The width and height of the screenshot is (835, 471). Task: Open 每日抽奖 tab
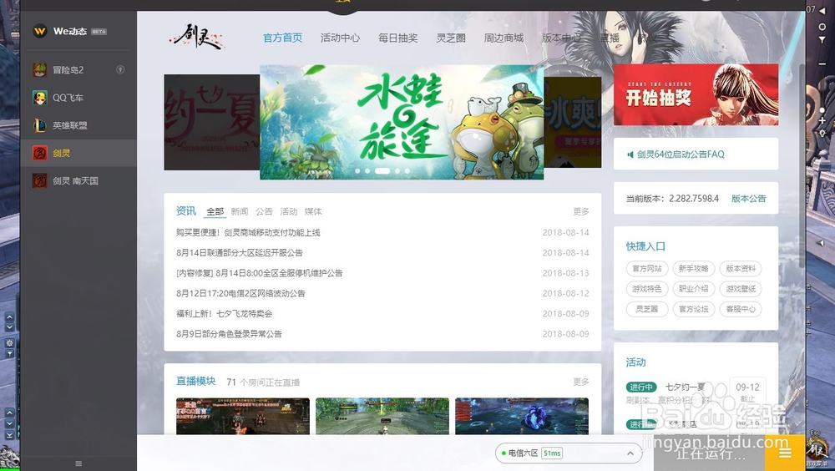397,38
